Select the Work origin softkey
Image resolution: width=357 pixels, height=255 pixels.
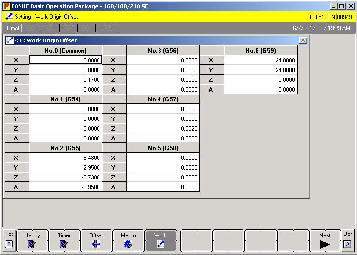tap(160, 240)
